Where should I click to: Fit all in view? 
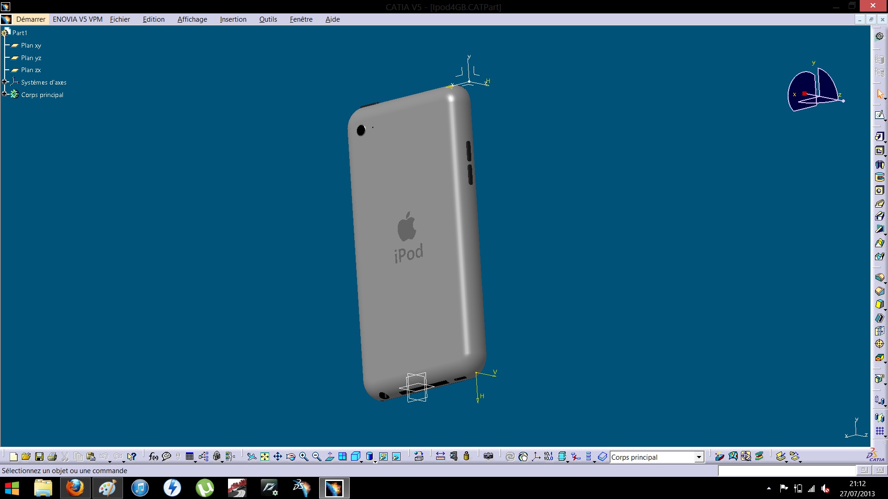tap(265, 457)
